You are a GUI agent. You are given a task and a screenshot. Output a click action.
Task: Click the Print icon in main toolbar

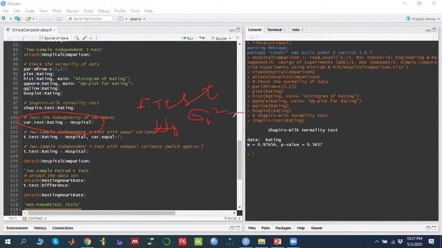click(59, 19)
